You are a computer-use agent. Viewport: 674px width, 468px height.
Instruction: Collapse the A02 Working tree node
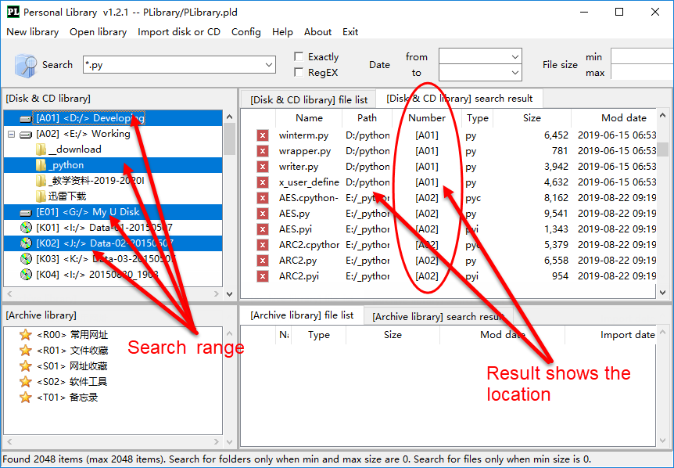12,134
